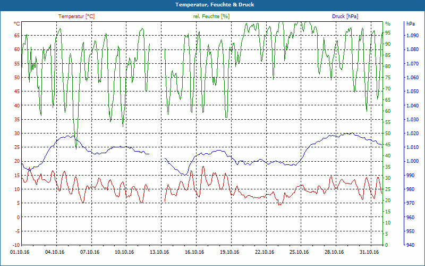Click the 70 tick on green humidity axis
This screenshot has width=425, height=266.
(388, 89)
